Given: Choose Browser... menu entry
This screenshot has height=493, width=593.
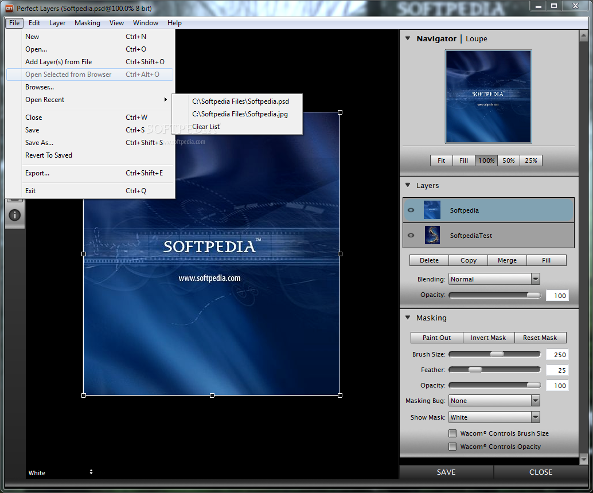Looking at the screenshot, I should pos(90,87).
